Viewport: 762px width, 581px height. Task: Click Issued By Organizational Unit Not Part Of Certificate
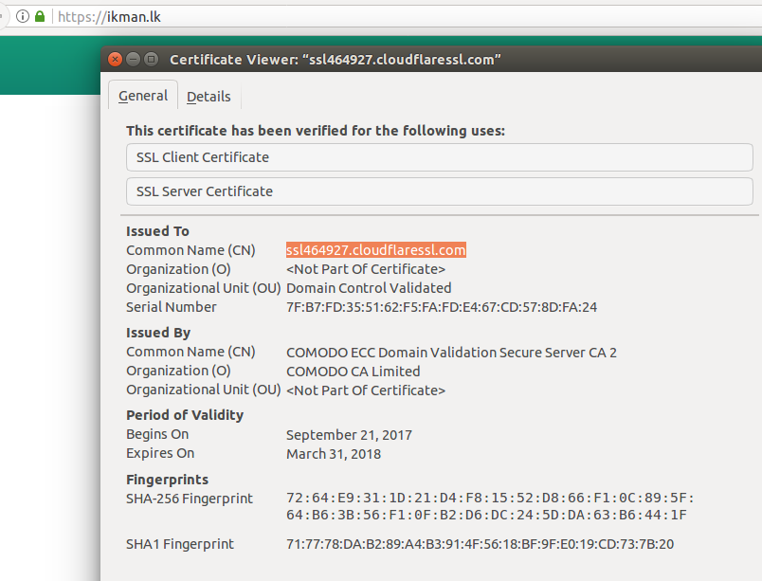click(x=366, y=390)
